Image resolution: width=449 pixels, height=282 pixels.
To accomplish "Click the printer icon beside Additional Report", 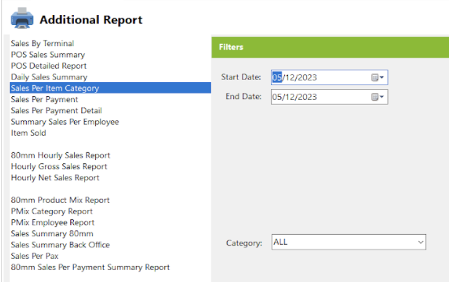I will click(22, 20).
